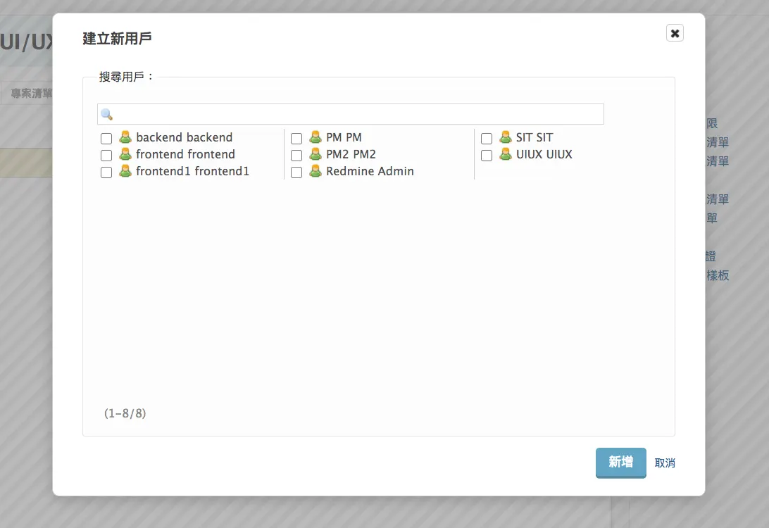
Task: Click the 'frontend1 frontend1' user name
Action: tap(193, 171)
